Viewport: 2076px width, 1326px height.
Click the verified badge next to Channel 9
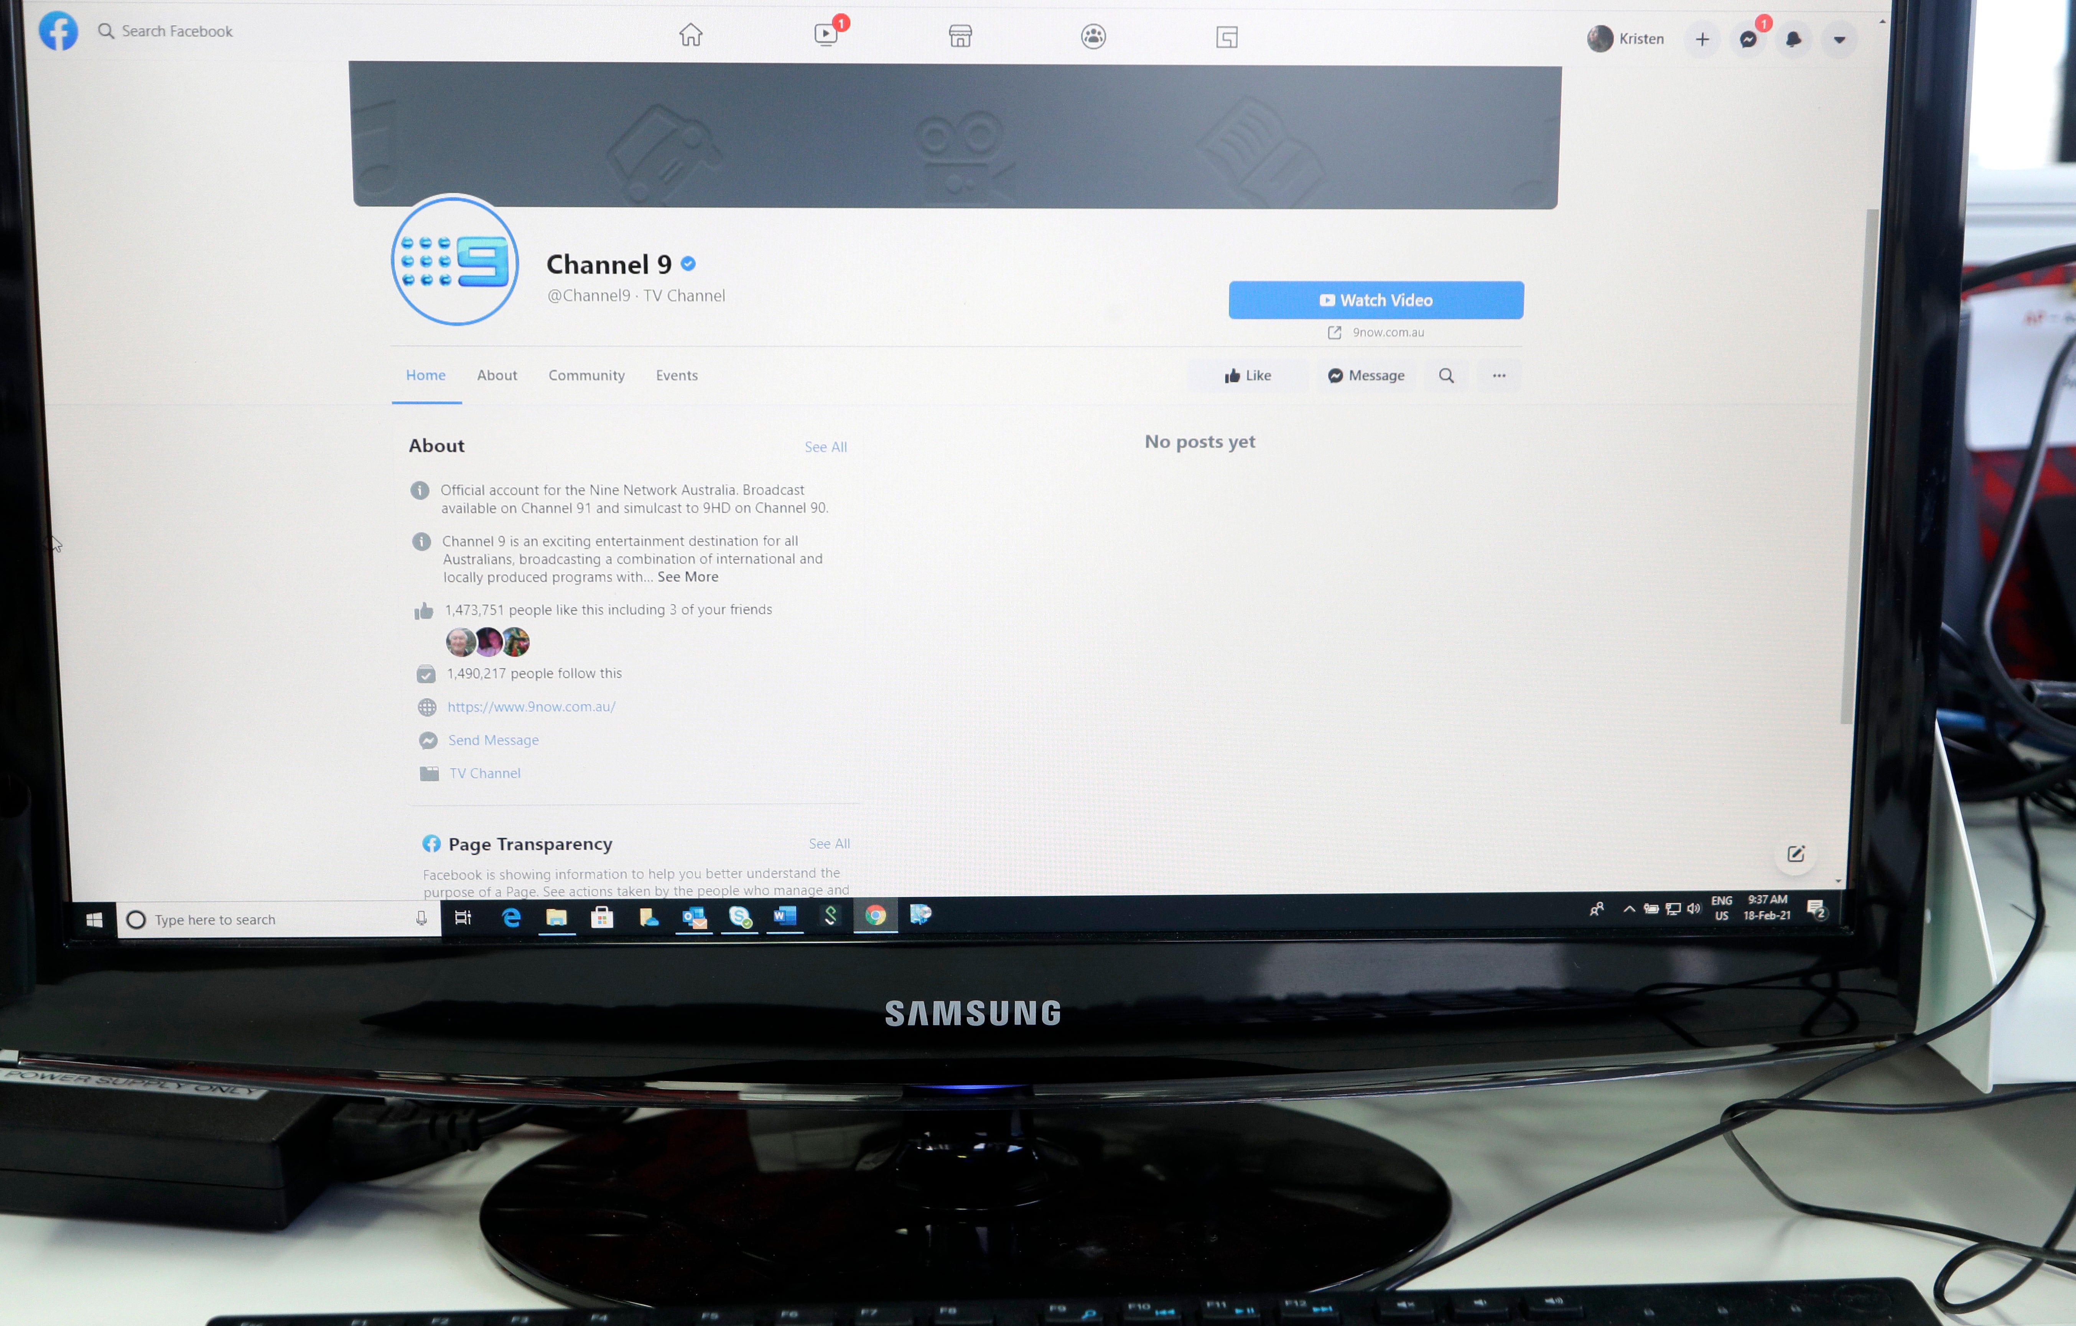tap(693, 265)
